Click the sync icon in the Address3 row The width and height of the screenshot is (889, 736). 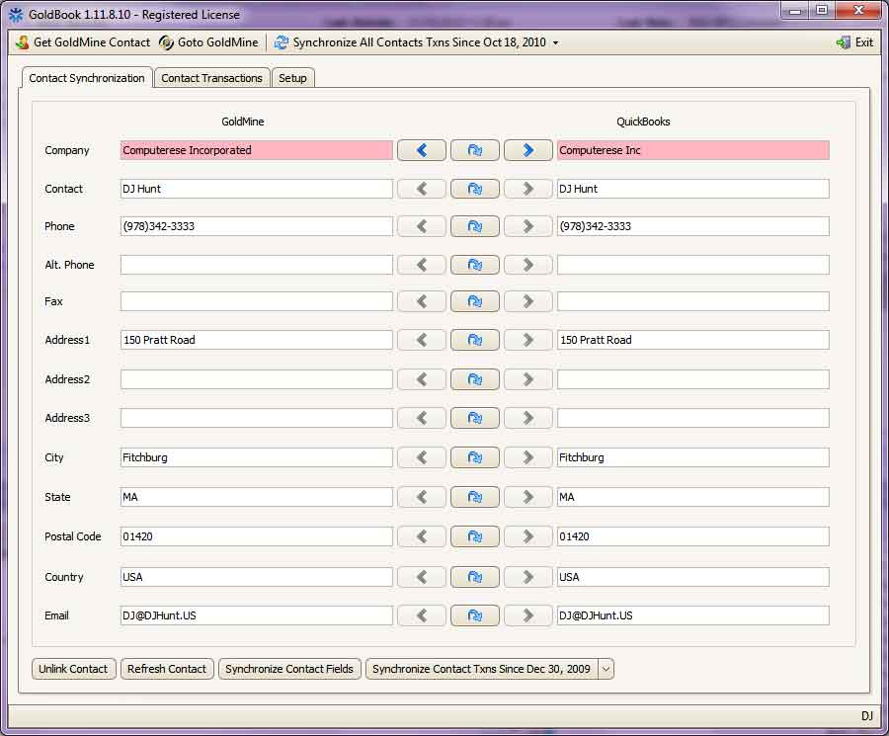pos(474,418)
